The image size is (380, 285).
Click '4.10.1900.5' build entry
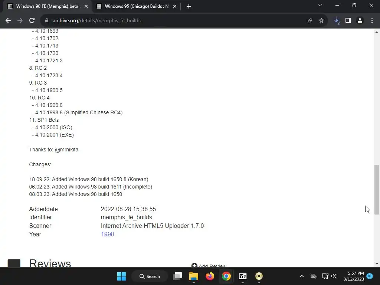49,91
